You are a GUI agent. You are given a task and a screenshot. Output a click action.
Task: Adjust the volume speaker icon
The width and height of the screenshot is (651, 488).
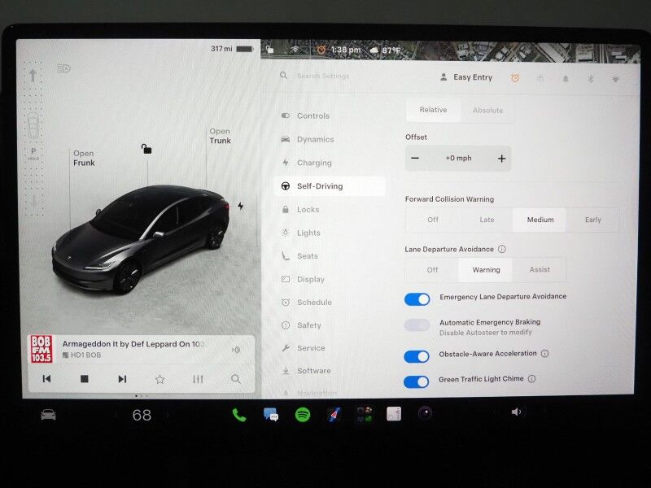tap(516, 412)
